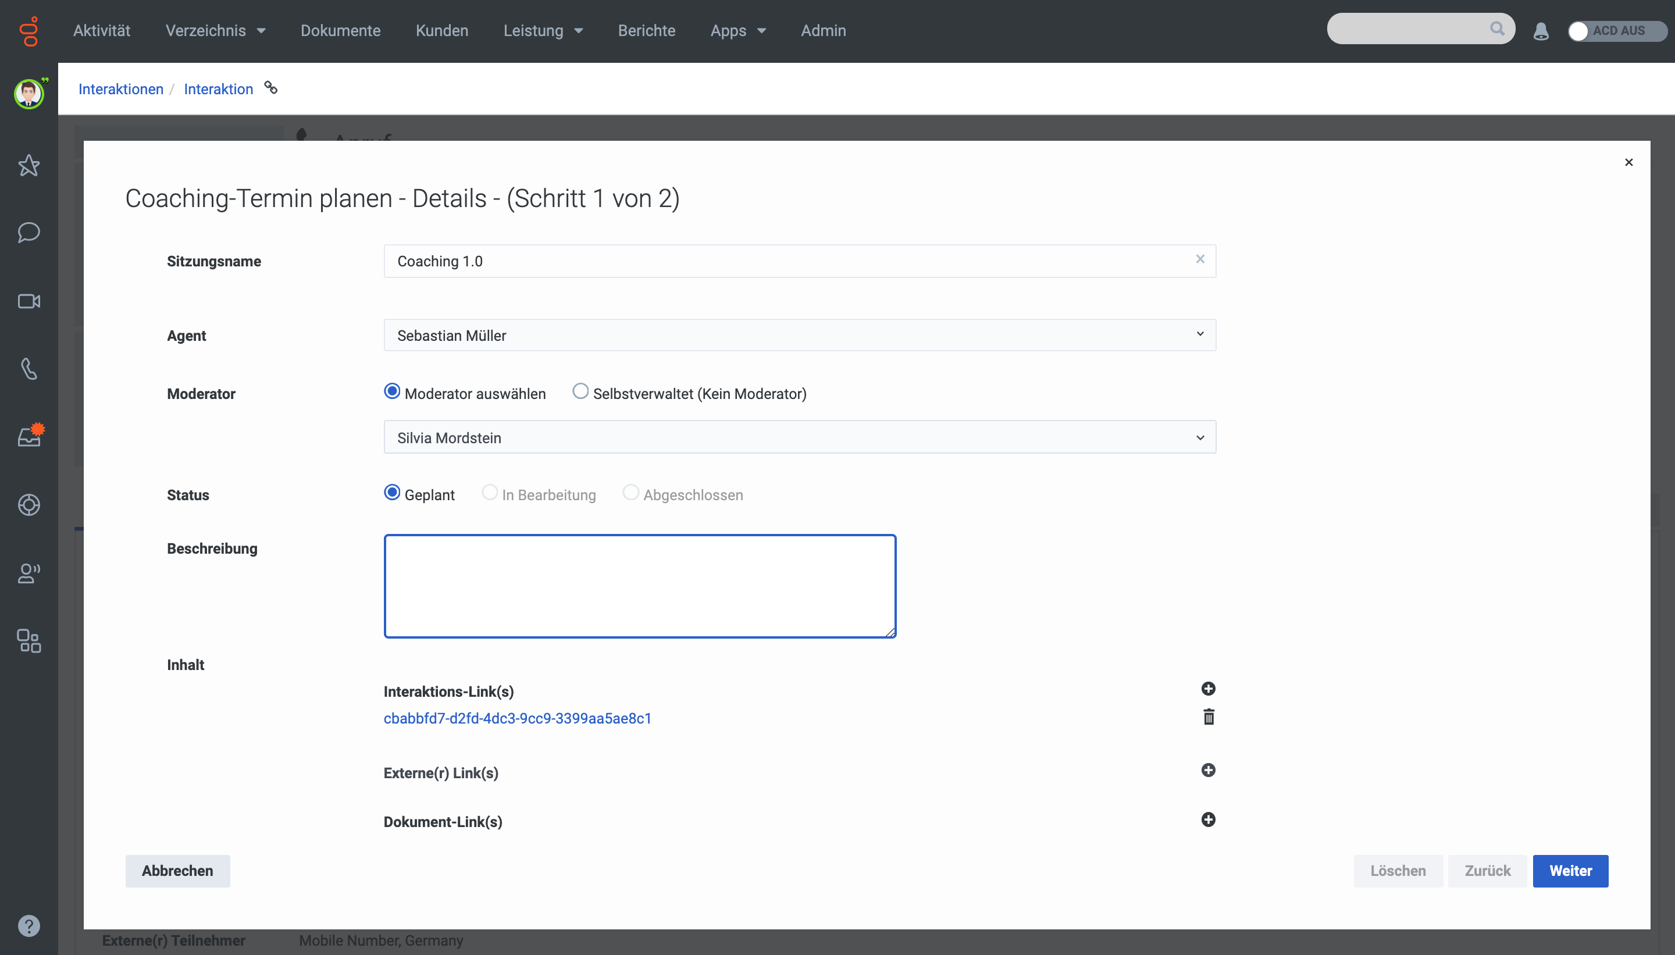
Task: Open the phone calls panel
Action: click(28, 369)
